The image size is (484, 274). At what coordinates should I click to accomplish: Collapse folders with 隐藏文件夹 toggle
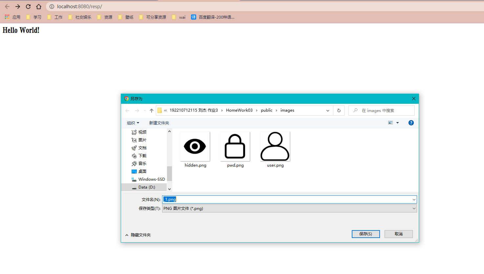point(138,235)
